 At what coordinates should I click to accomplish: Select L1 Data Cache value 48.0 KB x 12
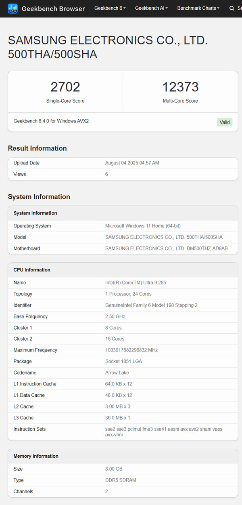(119, 396)
